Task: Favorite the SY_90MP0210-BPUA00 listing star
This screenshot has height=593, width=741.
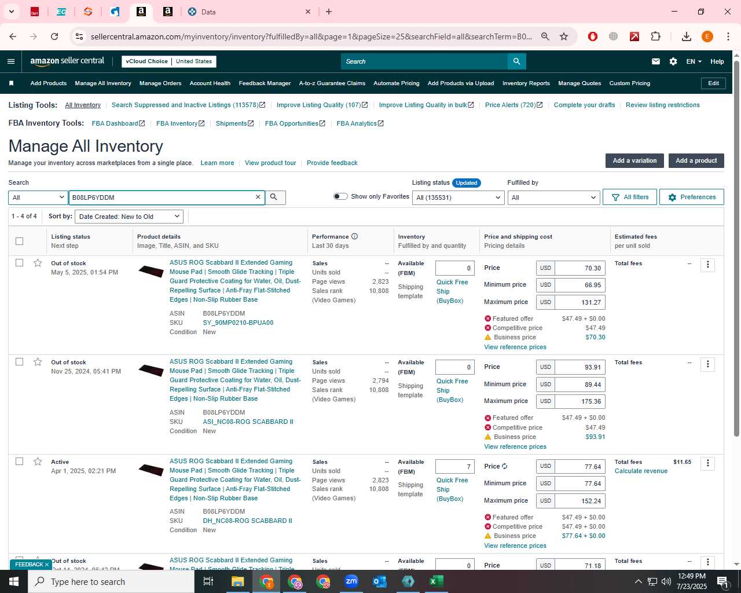Action: (38, 263)
